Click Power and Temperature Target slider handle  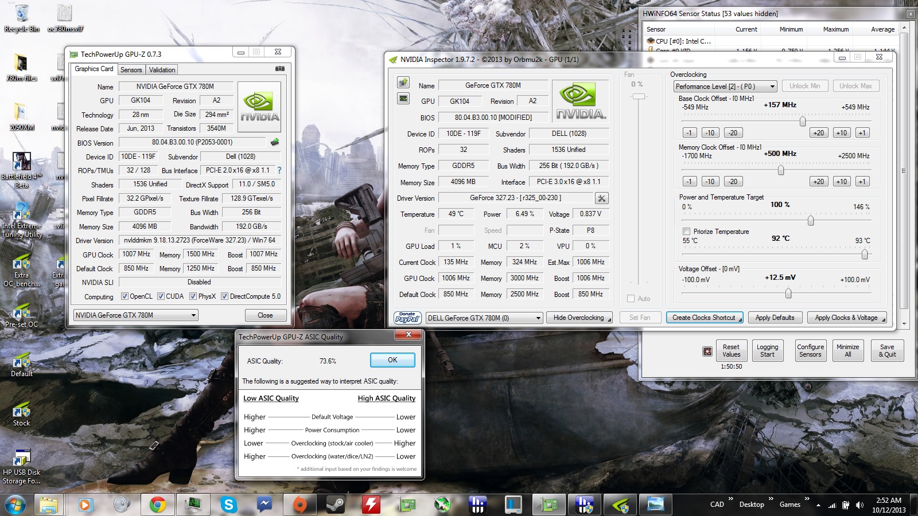click(811, 220)
